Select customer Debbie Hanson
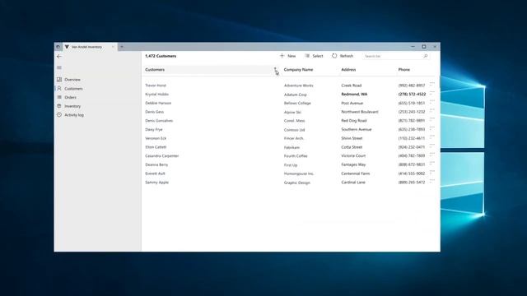Screen dimensions: 527x296 coord(158,103)
